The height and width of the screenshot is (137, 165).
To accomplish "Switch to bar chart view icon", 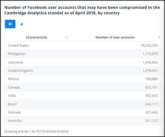I will point(22,24).
